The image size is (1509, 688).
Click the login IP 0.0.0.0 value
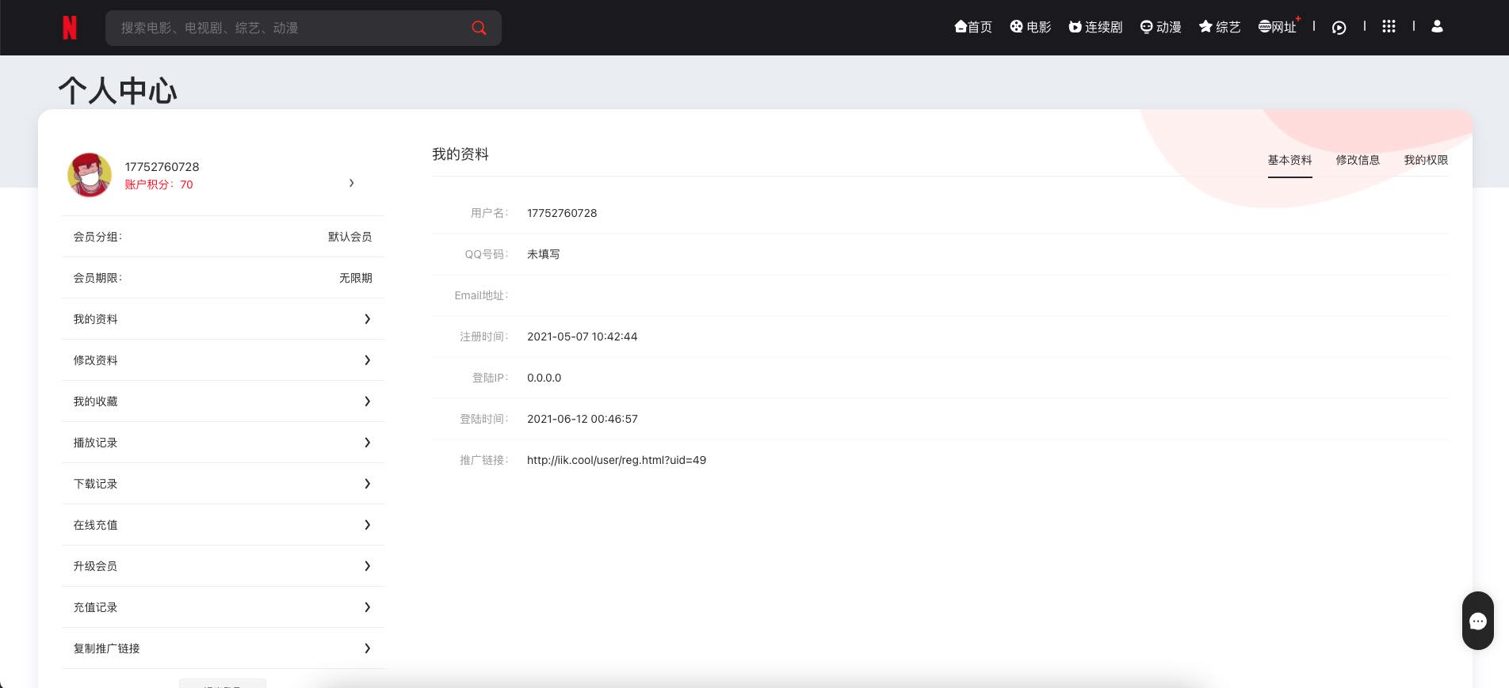[x=544, y=378]
